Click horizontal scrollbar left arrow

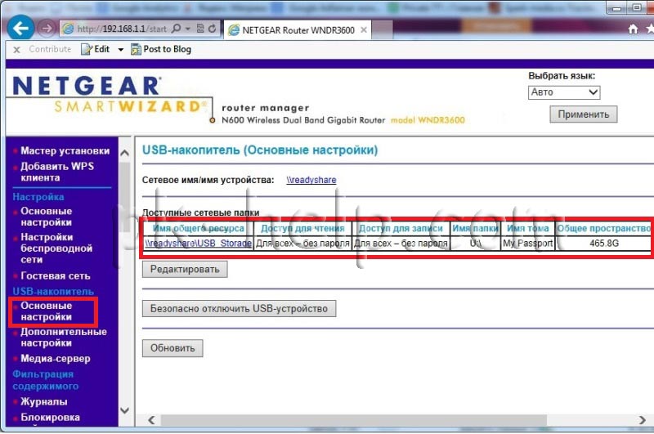(x=151, y=420)
